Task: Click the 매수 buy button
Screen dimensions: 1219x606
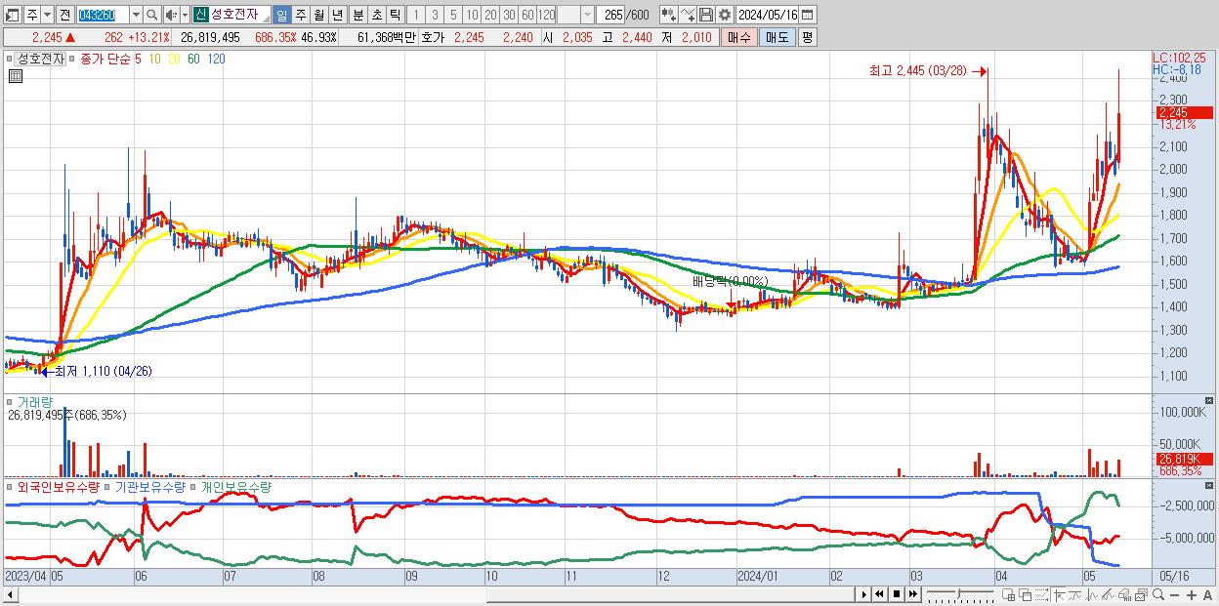Action: coord(737,37)
